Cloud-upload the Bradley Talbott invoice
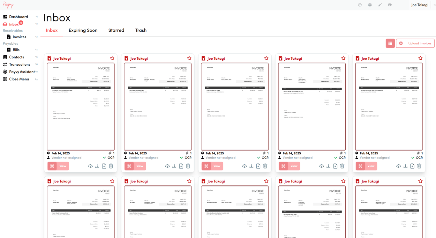436x238 pixels. [x=399, y=166]
